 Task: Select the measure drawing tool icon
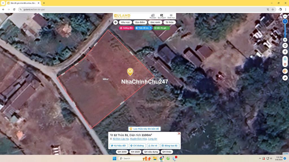coord(285,59)
